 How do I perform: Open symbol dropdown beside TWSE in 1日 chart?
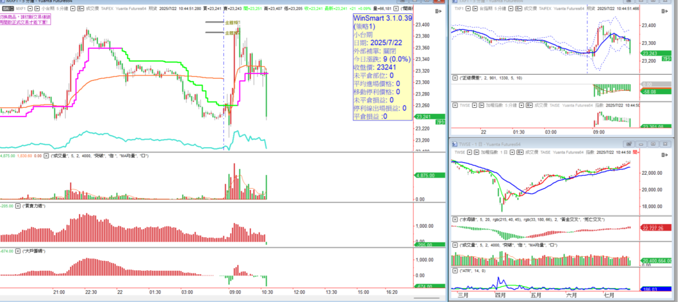[469, 152]
